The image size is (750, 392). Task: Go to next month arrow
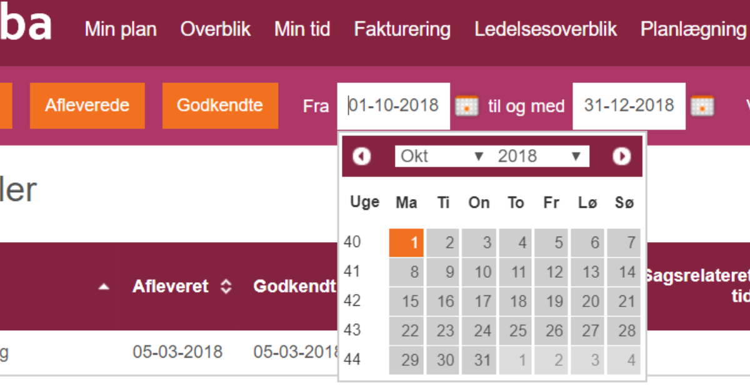point(621,156)
